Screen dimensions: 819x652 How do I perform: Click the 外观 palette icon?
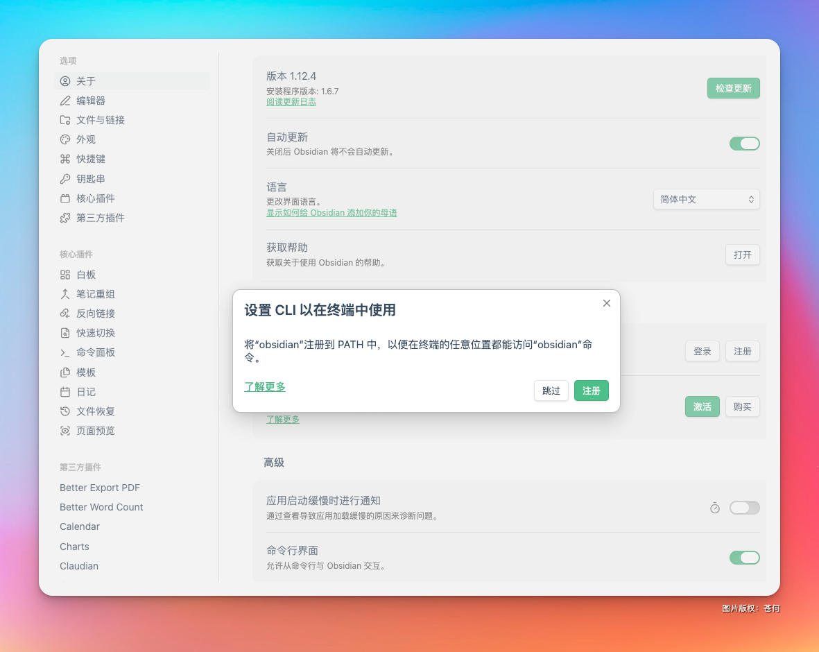[x=64, y=139]
